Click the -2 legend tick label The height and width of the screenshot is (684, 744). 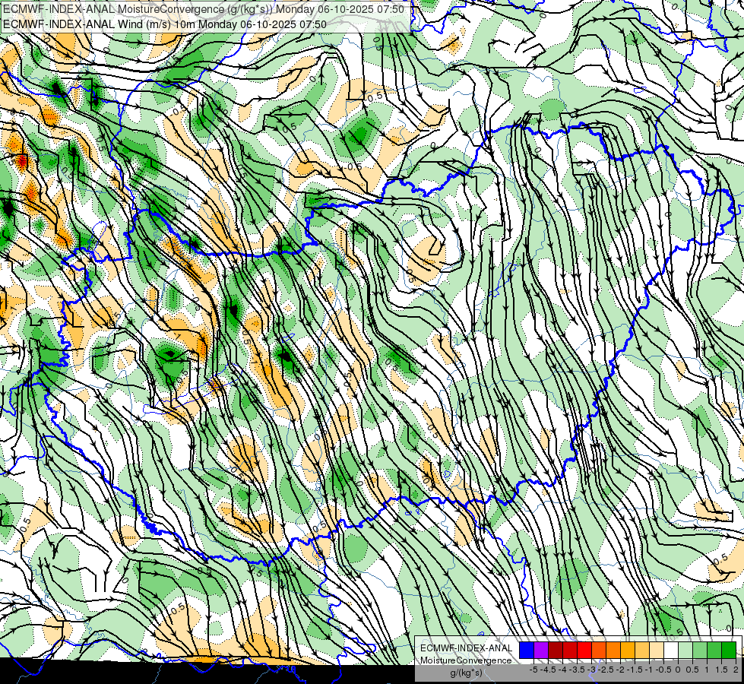621,670
